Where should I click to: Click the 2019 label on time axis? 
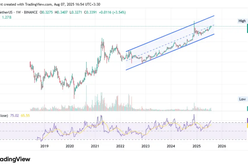point(45,146)
